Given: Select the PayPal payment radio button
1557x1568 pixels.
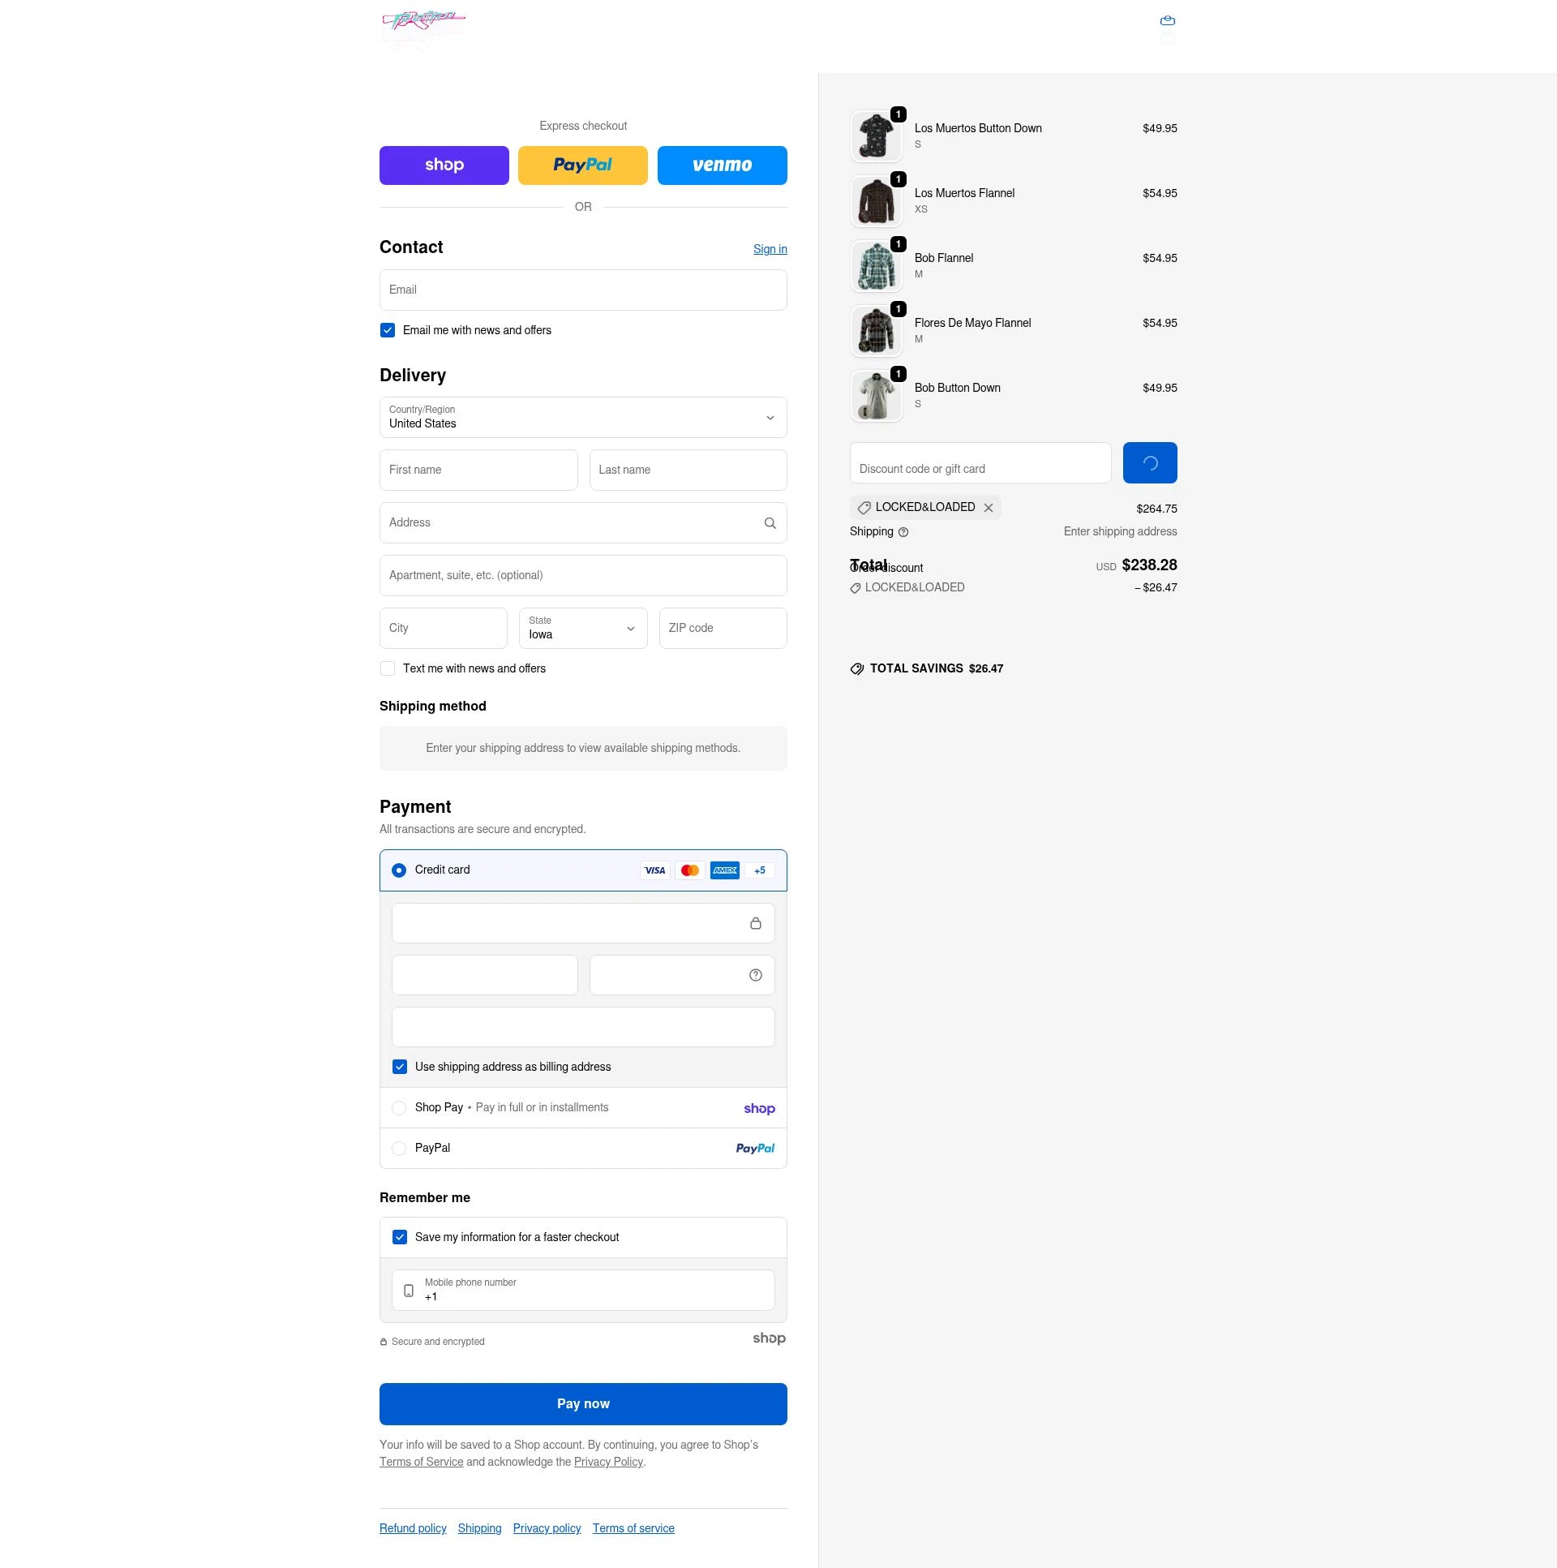Looking at the screenshot, I should 399,1149.
